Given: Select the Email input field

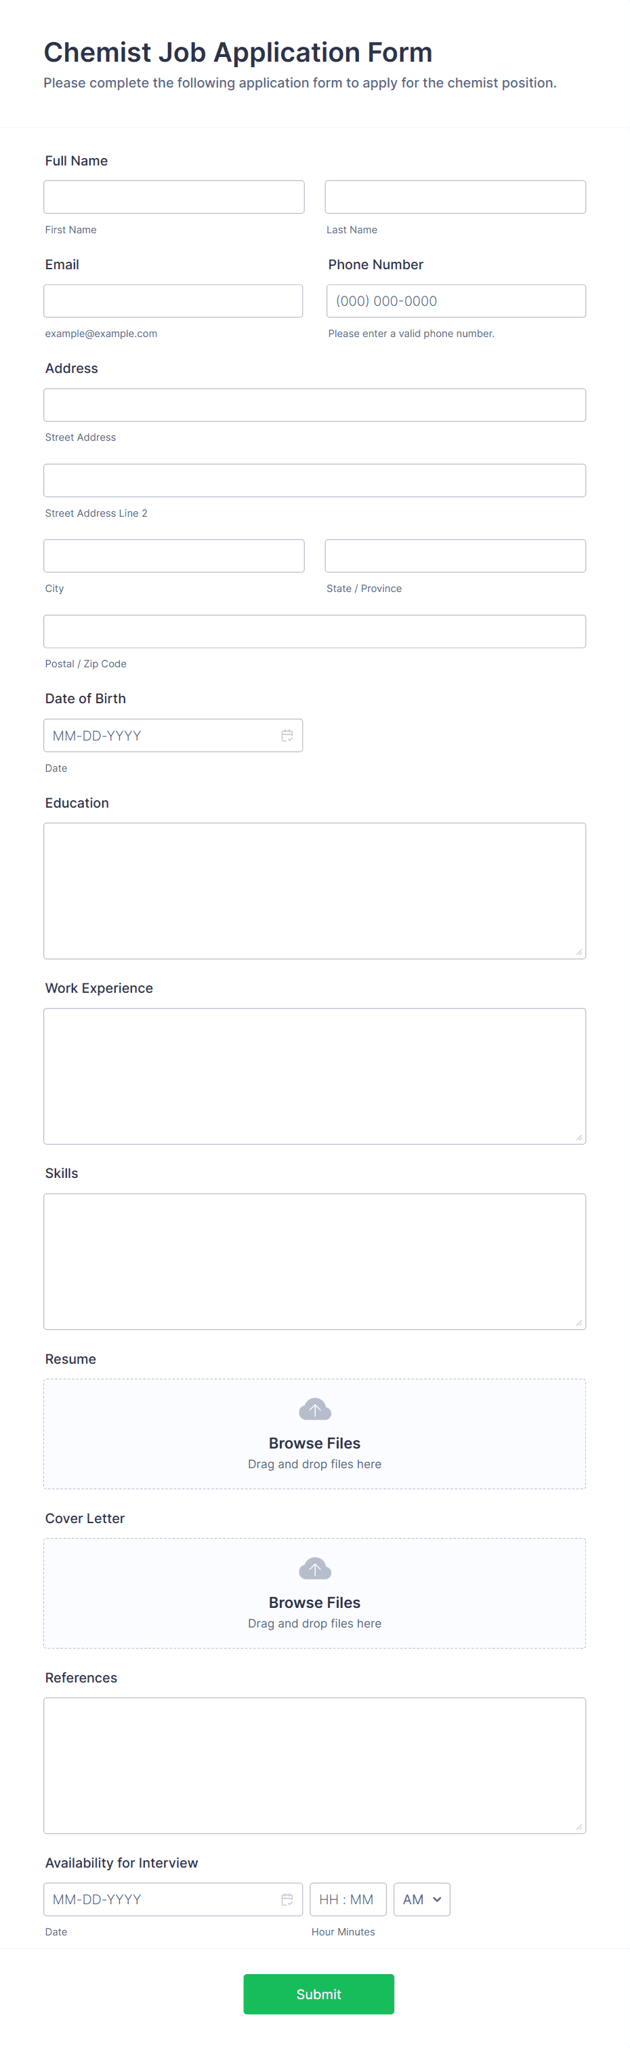Looking at the screenshot, I should pos(173,300).
